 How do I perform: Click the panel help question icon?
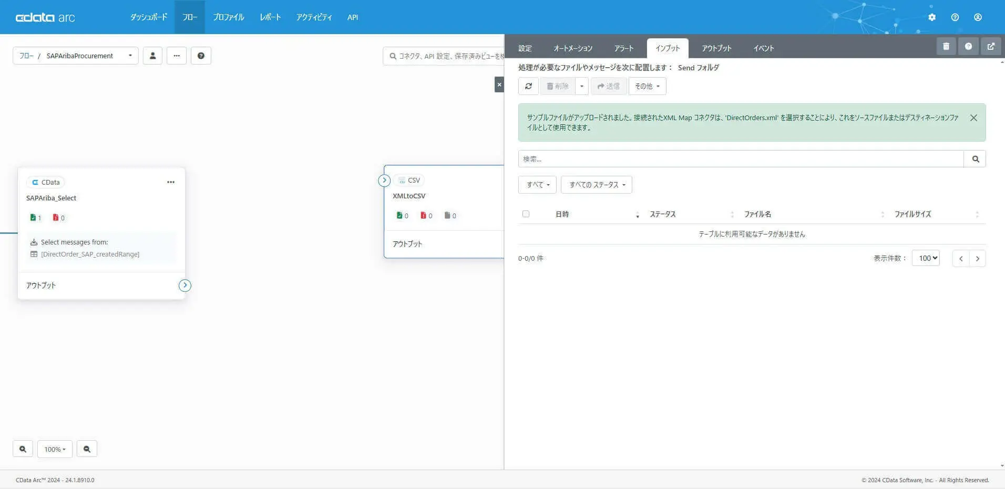click(968, 46)
